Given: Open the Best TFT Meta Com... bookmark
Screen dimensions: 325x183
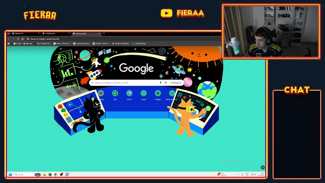Looking at the screenshot, I should 42,43.
